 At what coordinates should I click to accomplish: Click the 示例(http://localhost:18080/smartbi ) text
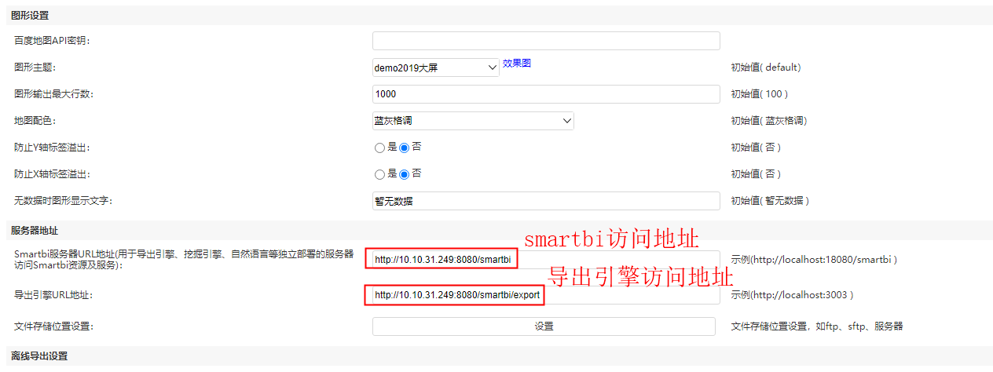(x=814, y=260)
